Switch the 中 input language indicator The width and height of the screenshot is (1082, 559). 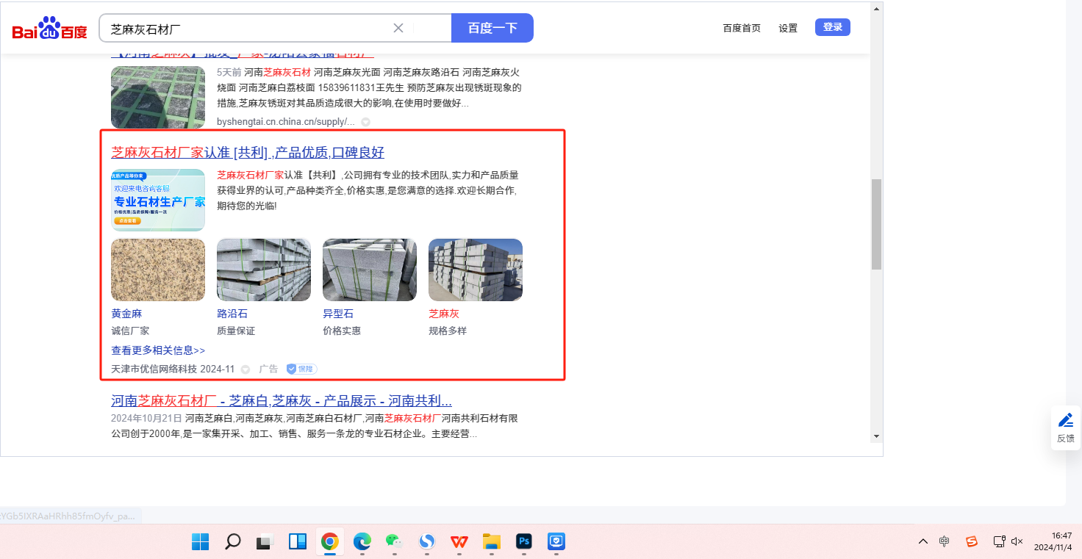click(945, 541)
